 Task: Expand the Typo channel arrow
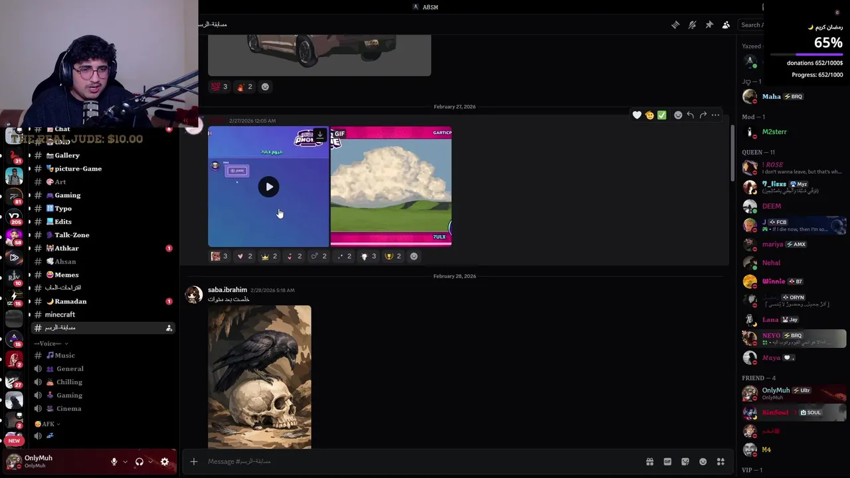click(29, 208)
